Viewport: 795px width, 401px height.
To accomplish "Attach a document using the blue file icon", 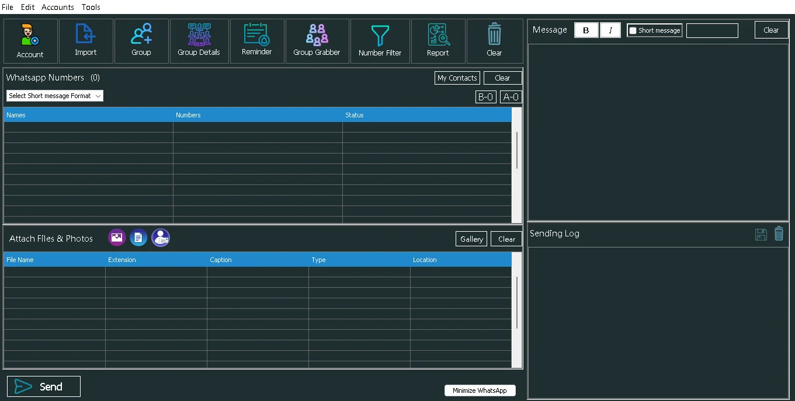I will point(138,238).
